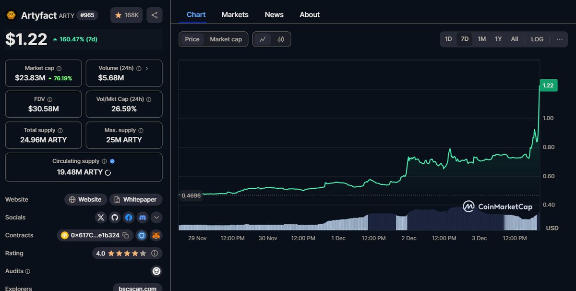Select the Market cap chart toggle
The height and width of the screenshot is (291, 576).
(226, 39)
